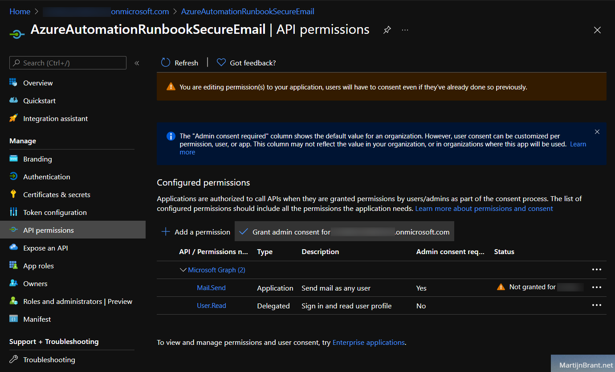Click the feedback heart icon

tap(221, 63)
